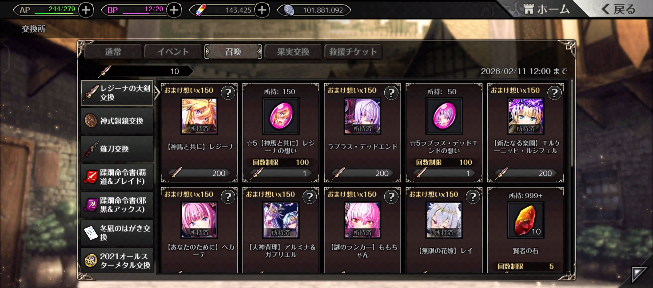Open help for 【神馬と共に】レジーナ bonus
This screenshot has height=288, width=653.
[x=228, y=93]
